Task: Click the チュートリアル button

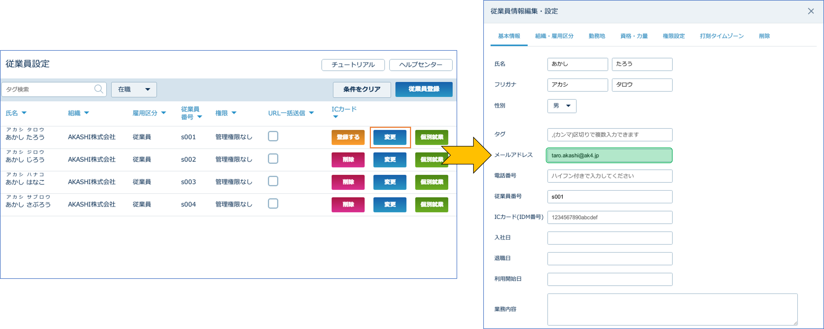Action: pyautogui.click(x=353, y=65)
